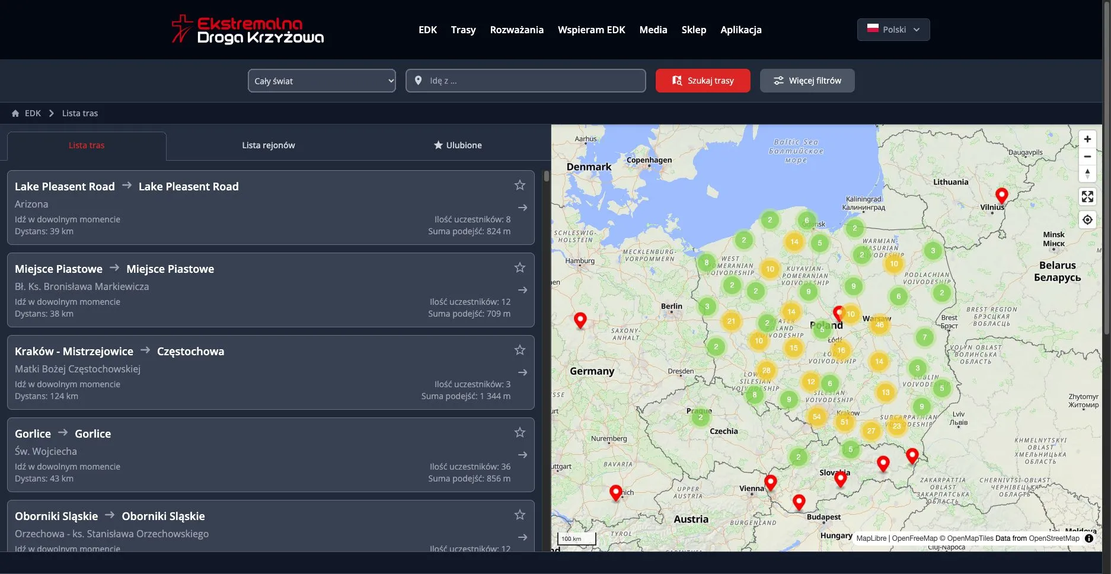Viewport: 1111px width, 574px height.
Task: Open Więcej filtrów options
Action: click(x=807, y=81)
